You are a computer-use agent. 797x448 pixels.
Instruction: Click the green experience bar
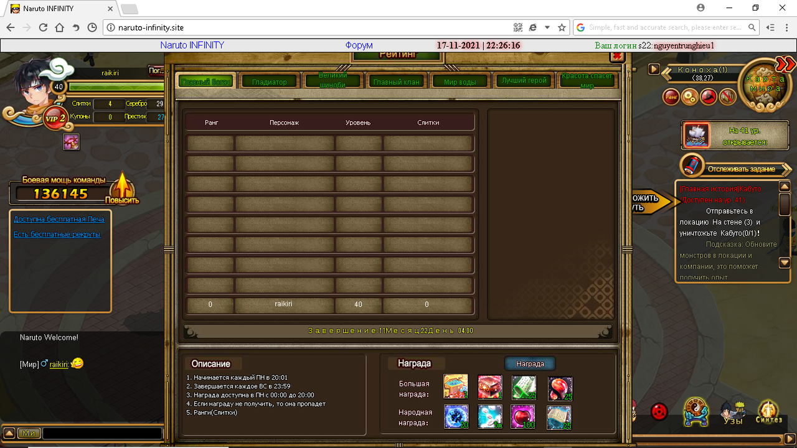(x=115, y=86)
